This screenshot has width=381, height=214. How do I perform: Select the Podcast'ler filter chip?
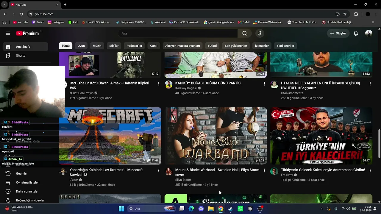tap(134, 46)
